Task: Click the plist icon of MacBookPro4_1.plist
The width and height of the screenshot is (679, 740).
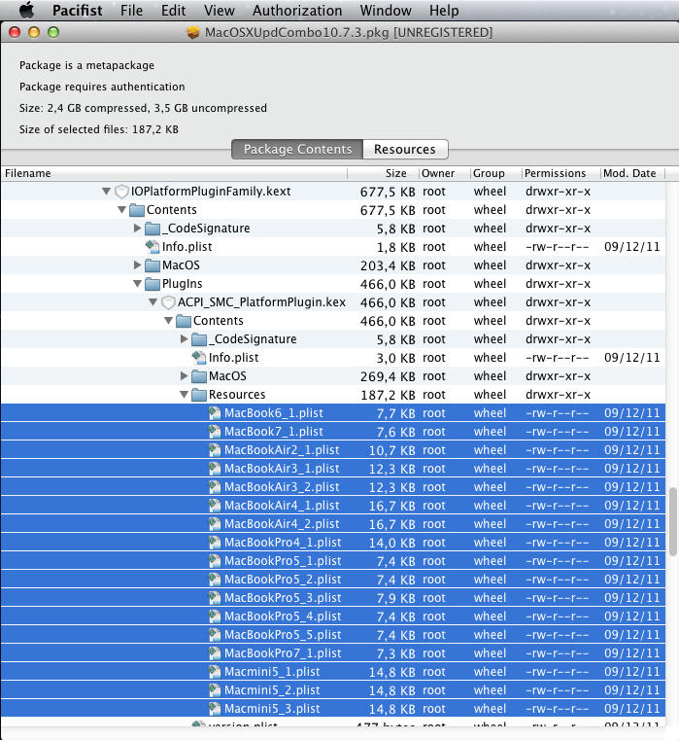Action: (215, 543)
